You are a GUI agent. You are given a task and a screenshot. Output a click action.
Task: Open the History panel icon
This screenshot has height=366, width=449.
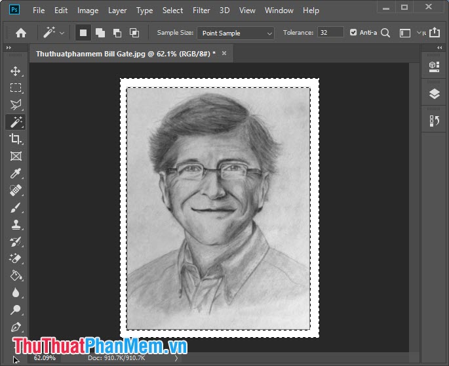[x=435, y=121]
